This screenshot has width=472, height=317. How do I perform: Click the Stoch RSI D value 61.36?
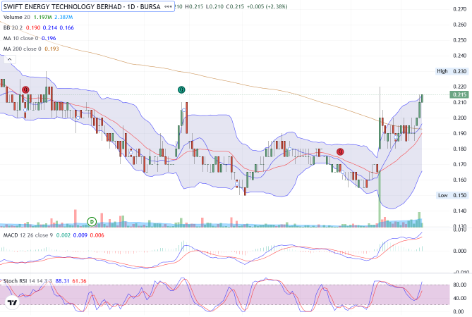point(79,281)
